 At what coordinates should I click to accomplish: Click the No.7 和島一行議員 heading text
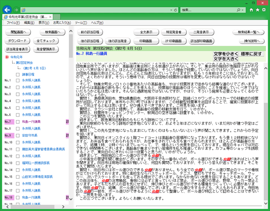(91, 54)
